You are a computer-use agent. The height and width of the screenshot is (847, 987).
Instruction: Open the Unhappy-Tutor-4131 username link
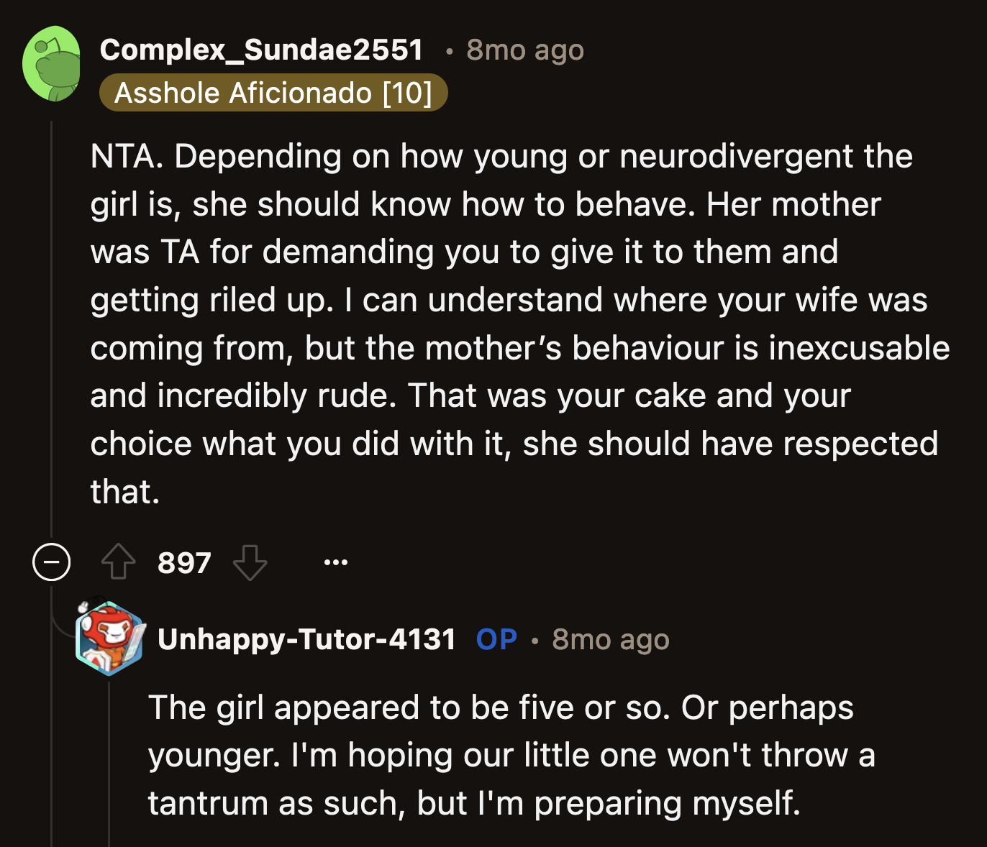pyautogui.click(x=306, y=639)
